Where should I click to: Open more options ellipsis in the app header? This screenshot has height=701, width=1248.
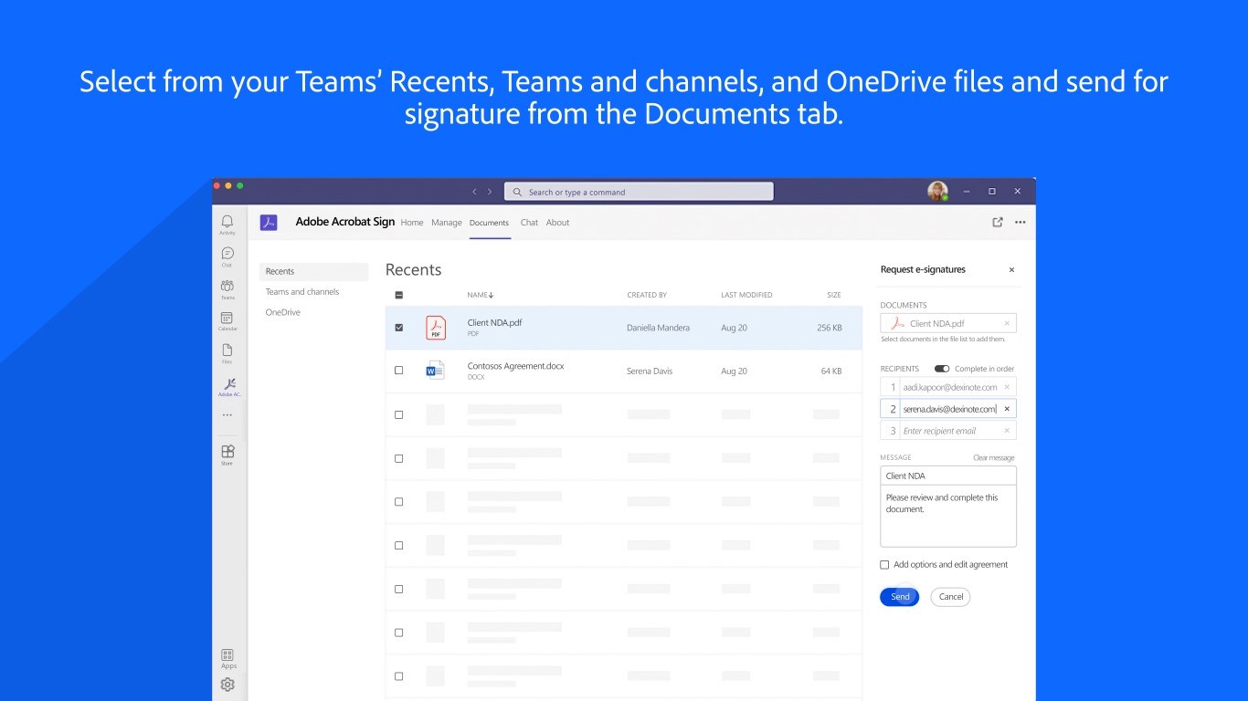1021,222
